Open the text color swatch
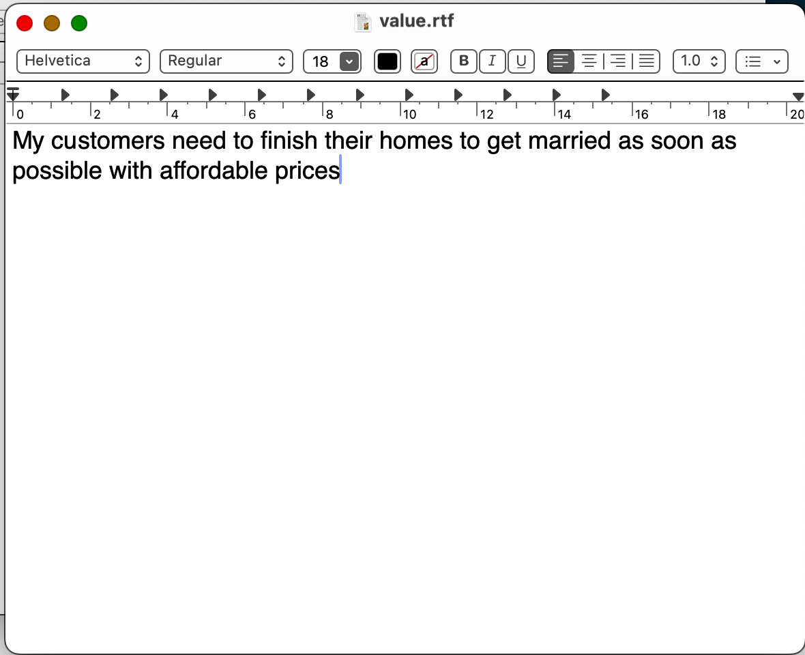Image resolution: width=805 pixels, height=655 pixels. [387, 61]
